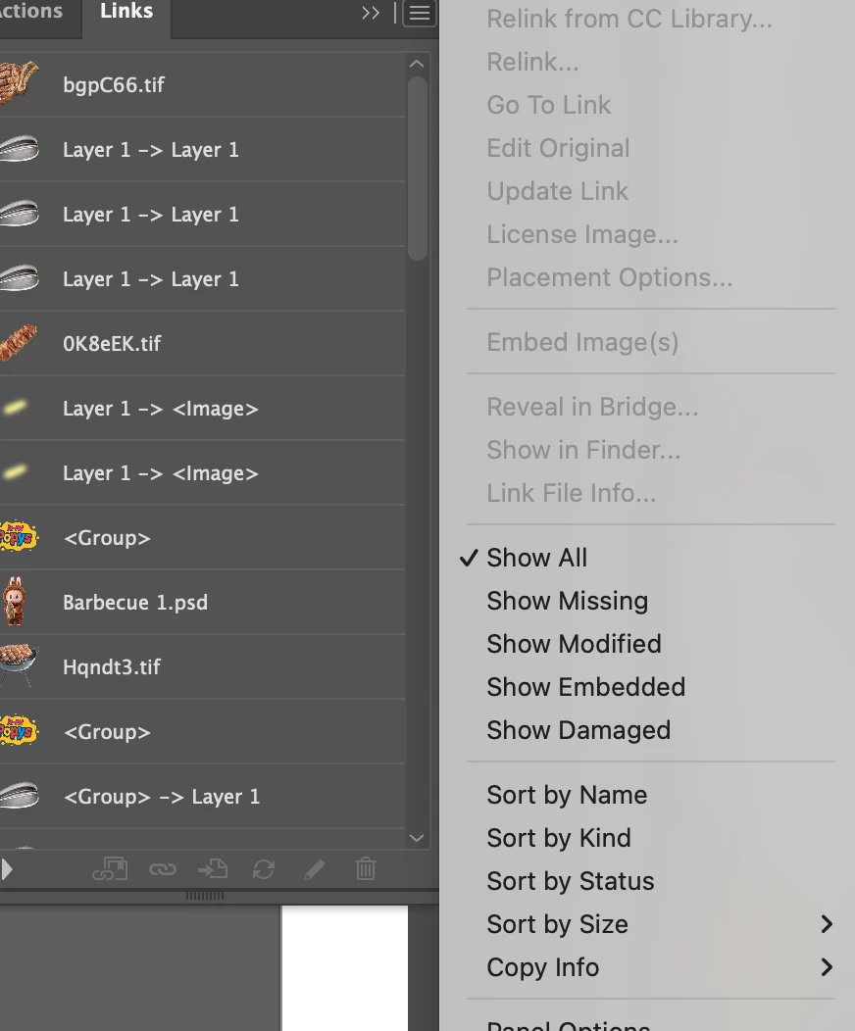Click the scroll down arrow in Links list
Viewport: 855px width, 1031px height.
click(x=417, y=838)
